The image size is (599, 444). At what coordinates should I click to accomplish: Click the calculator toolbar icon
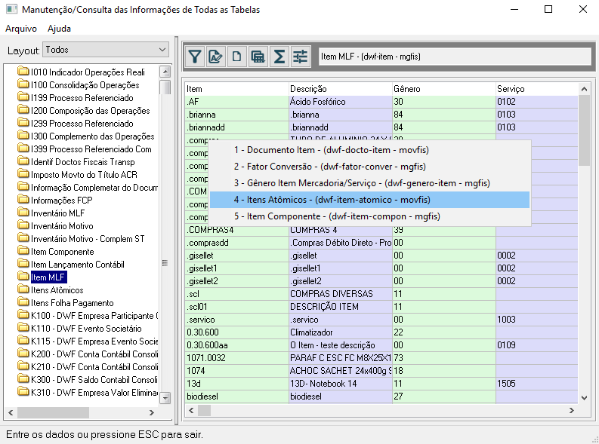[258, 57]
